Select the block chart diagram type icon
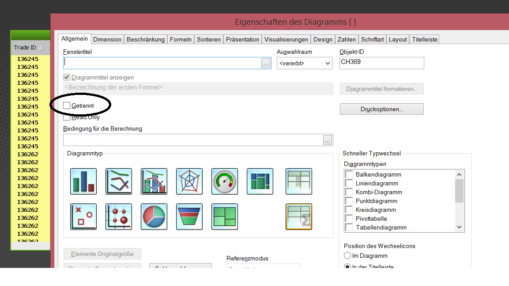 (225, 217)
